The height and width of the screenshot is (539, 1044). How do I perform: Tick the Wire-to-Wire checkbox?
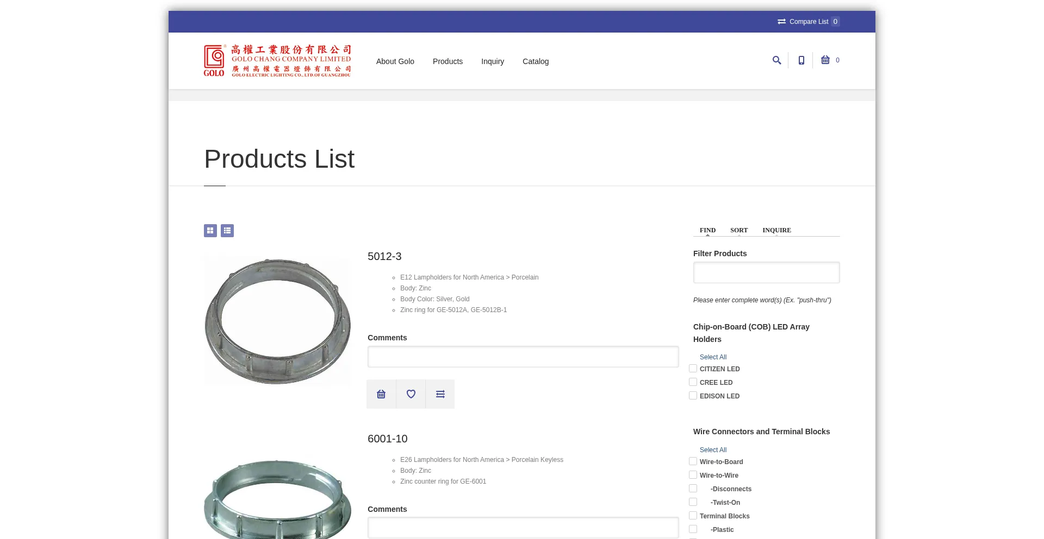(693, 475)
